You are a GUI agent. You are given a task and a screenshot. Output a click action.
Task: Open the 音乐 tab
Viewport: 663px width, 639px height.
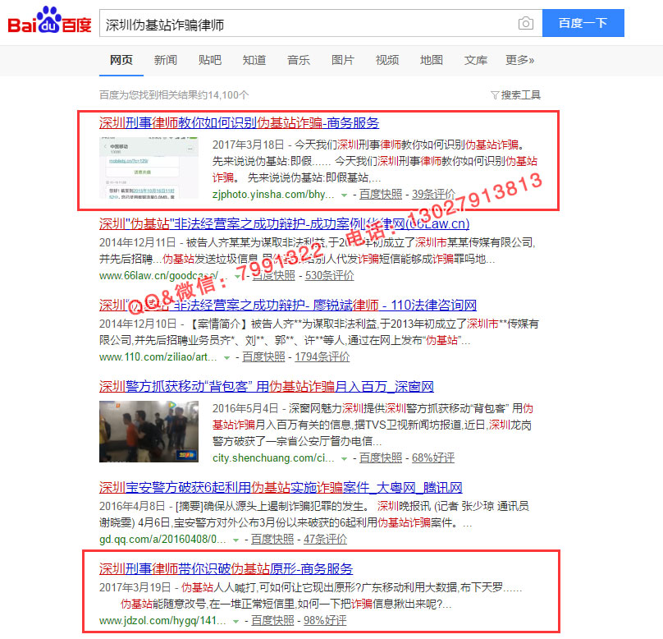[x=299, y=60]
